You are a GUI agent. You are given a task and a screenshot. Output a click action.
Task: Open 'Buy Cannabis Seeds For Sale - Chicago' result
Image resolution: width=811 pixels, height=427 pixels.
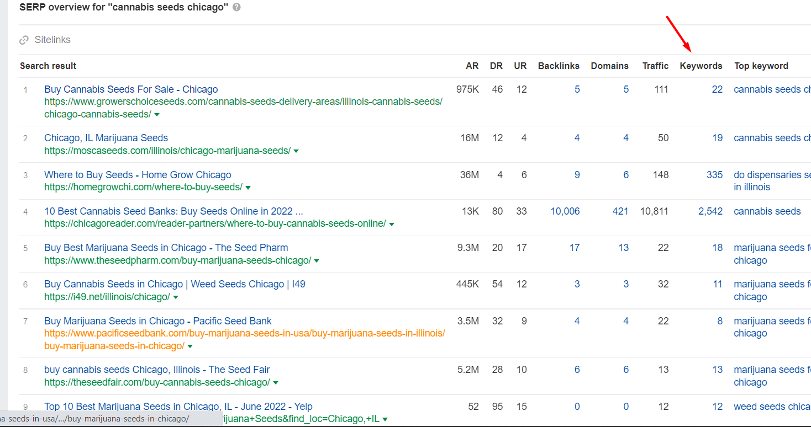[x=131, y=89]
